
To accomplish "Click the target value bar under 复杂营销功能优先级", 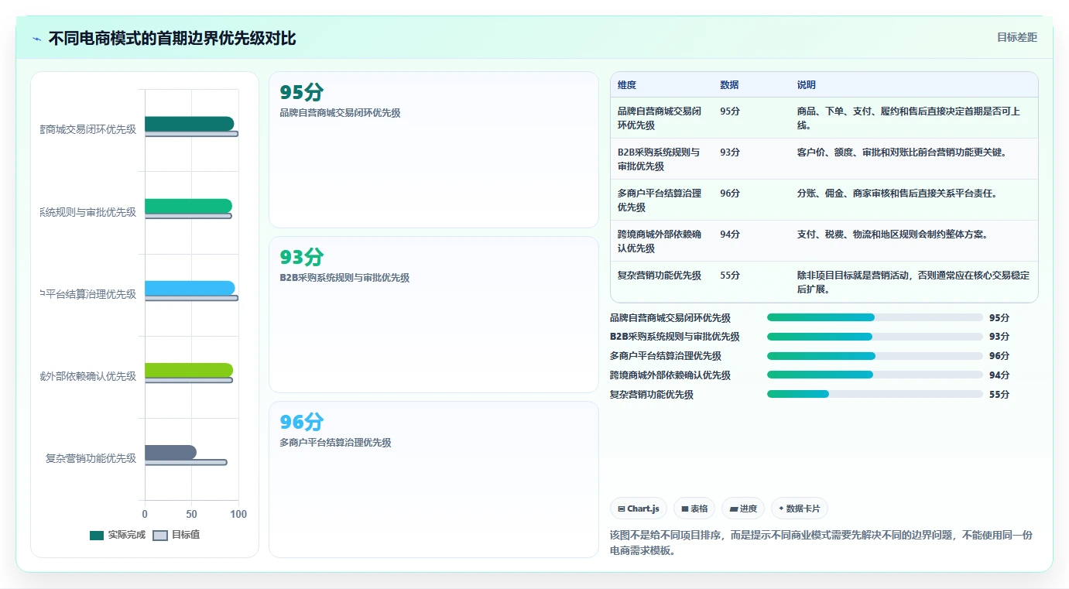I will pyautogui.click(x=186, y=462).
